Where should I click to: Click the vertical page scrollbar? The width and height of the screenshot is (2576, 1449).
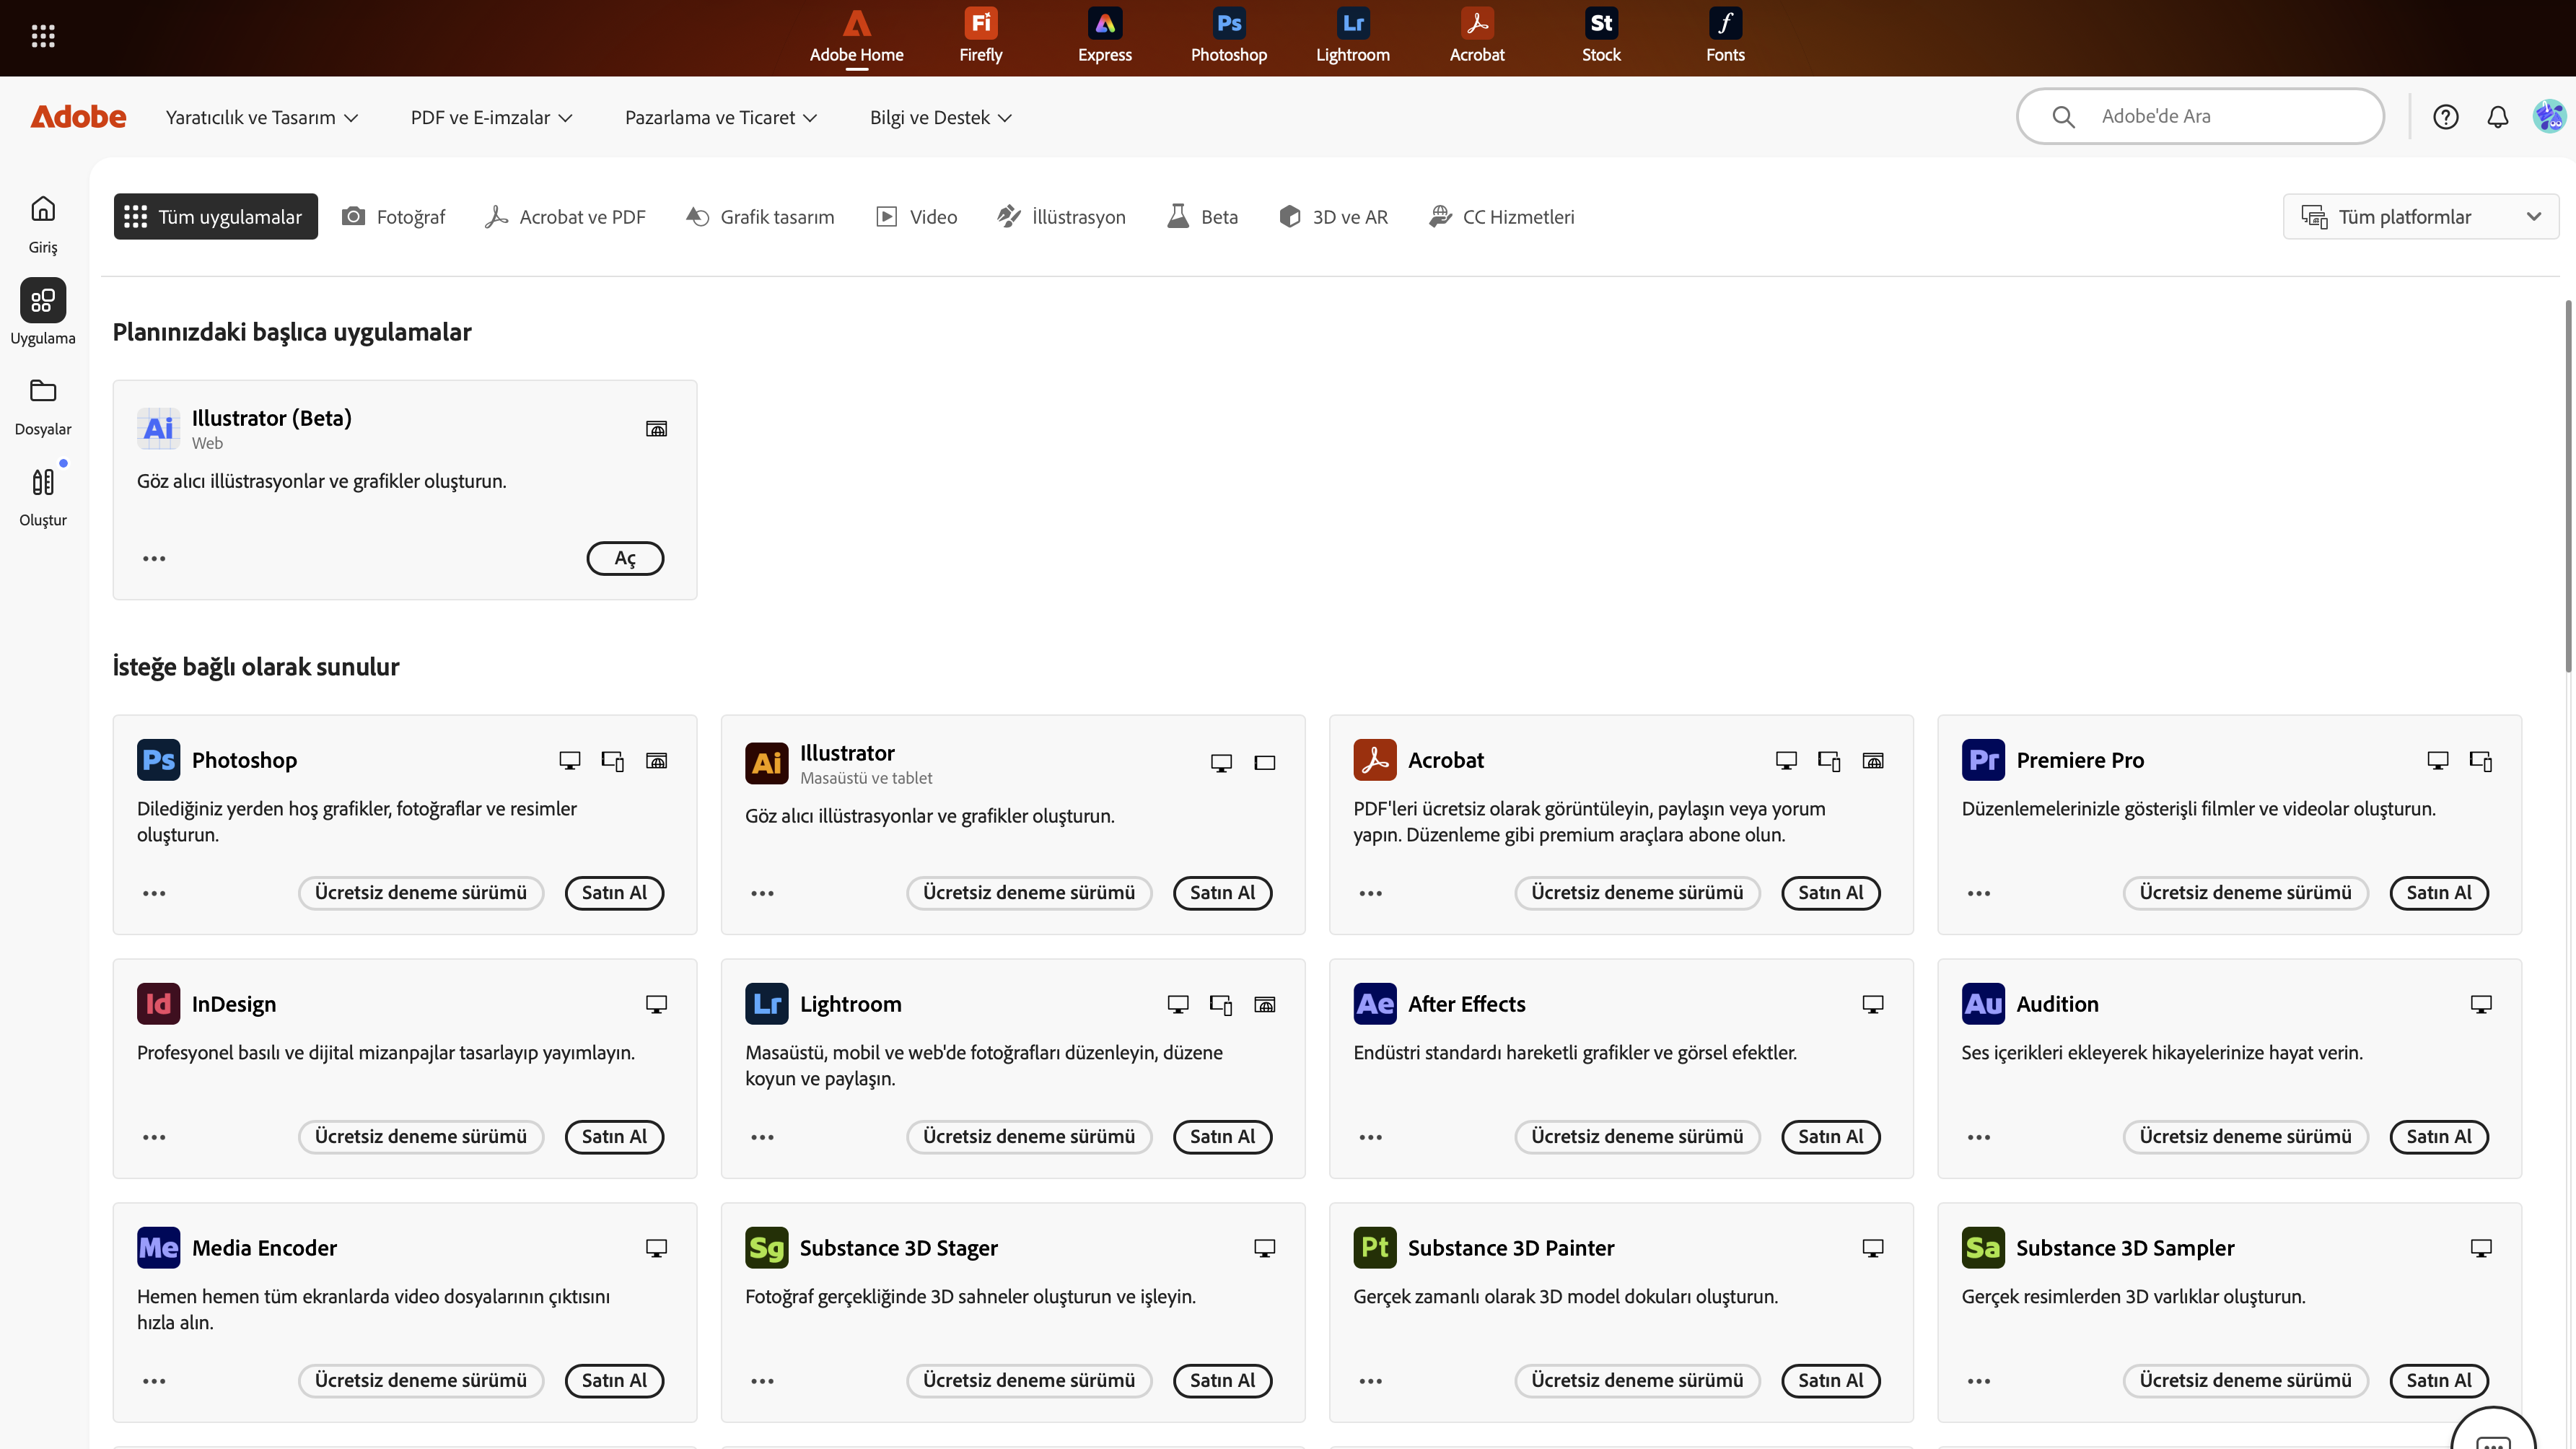2568,486
